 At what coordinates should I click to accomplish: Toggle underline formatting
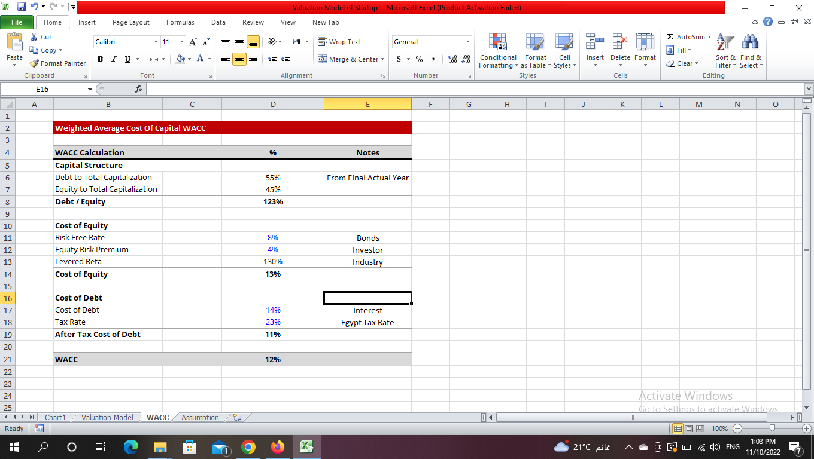[126, 59]
